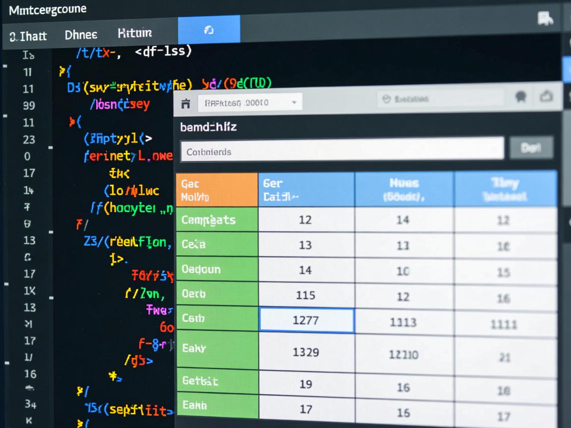Click the orange 'Gec' column header
571x428 pixels.
pyautogui.click(x=217, y=190)
